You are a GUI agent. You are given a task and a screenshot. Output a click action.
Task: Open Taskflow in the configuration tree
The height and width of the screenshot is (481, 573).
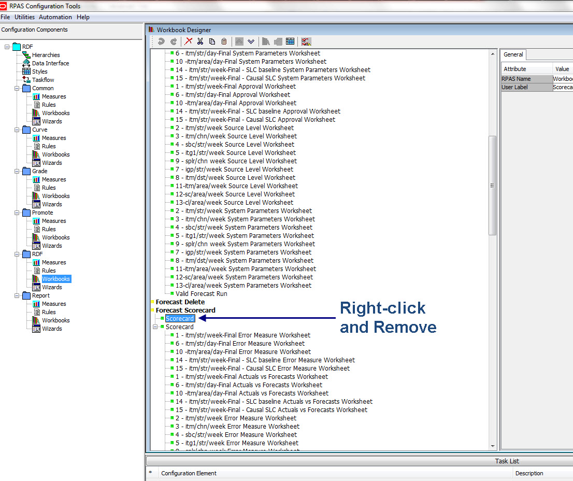point(43,80)
